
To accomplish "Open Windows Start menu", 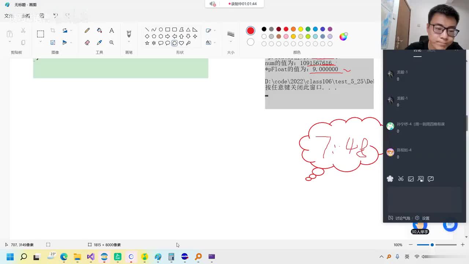I will 10,257.
